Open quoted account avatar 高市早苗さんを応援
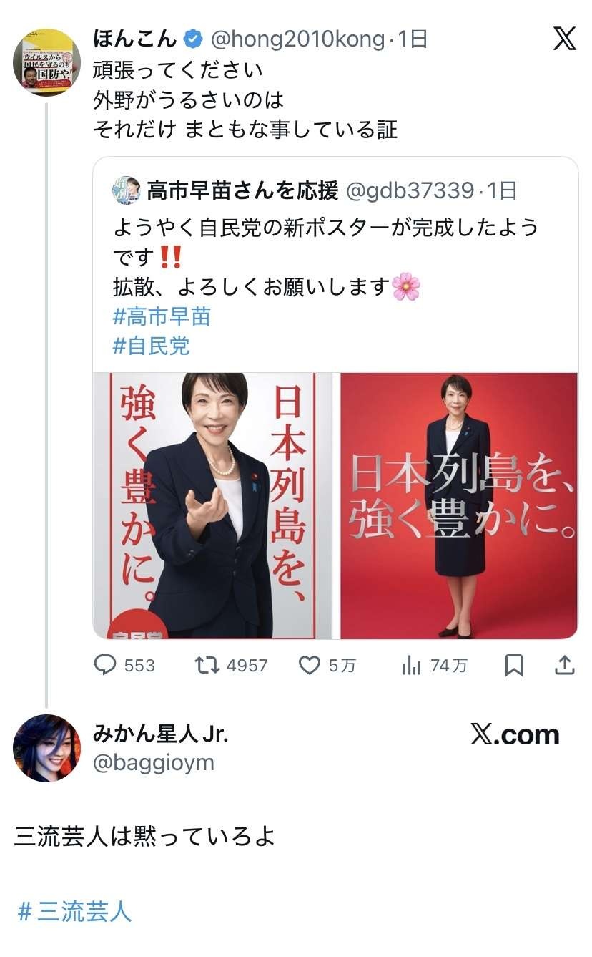The image size is (592, 957). coord(127,190)
